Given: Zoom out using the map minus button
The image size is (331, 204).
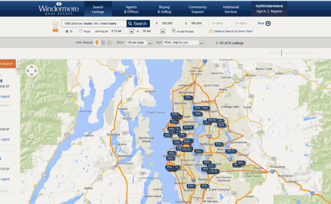Looking at the screenshot, I should (x=31, y=136).
